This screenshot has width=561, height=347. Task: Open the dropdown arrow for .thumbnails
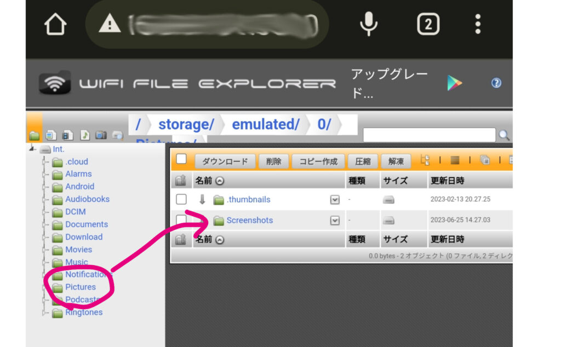click(335, 199)
